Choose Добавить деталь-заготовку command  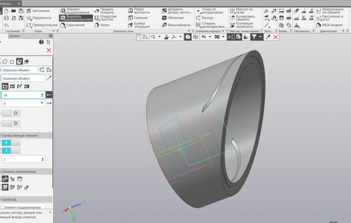pos(177,11)
